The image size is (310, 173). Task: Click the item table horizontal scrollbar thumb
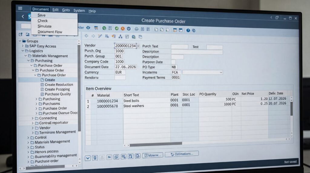click(x=156, y=144)
